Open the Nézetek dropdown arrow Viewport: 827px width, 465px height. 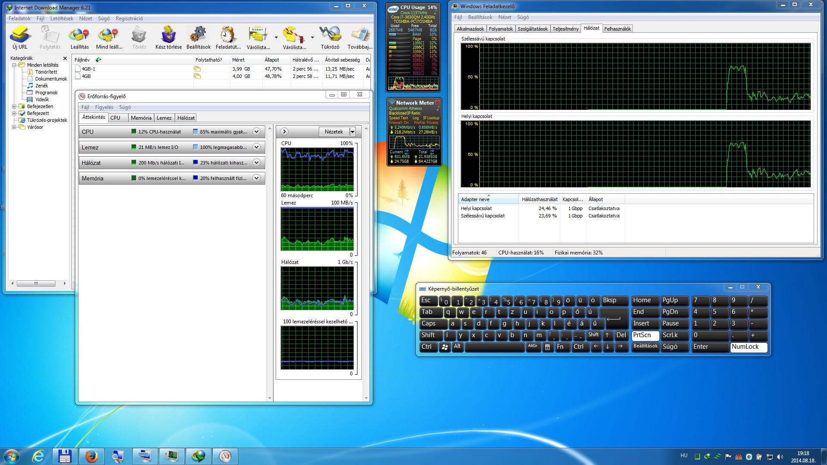pos(352,132)
